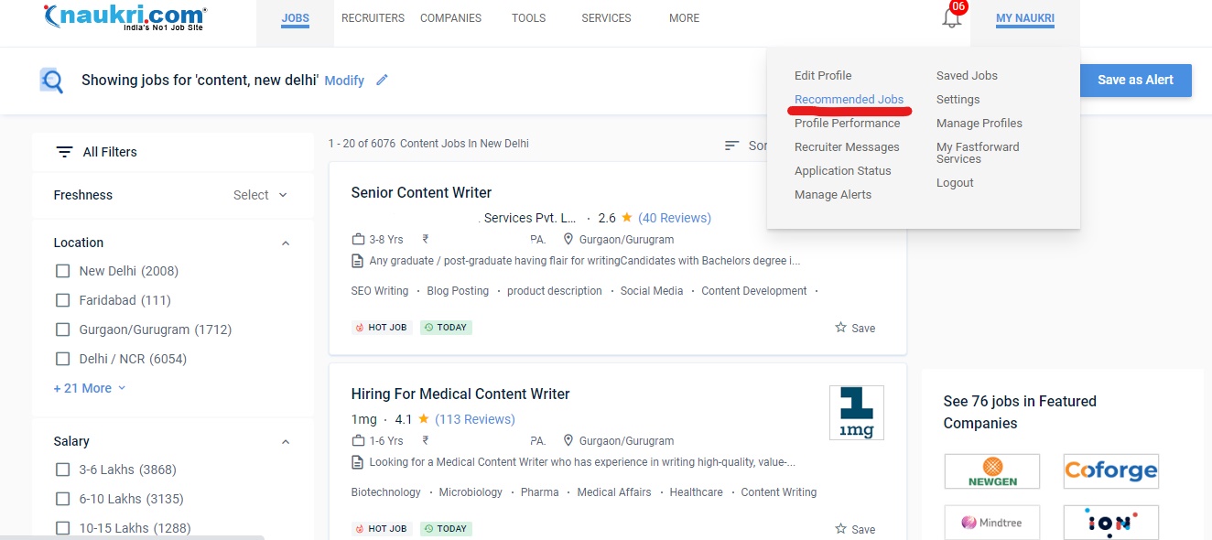Check the 10-15 Lakhs salary filter
The image size is (1212, 540).
tap(63, 528)
